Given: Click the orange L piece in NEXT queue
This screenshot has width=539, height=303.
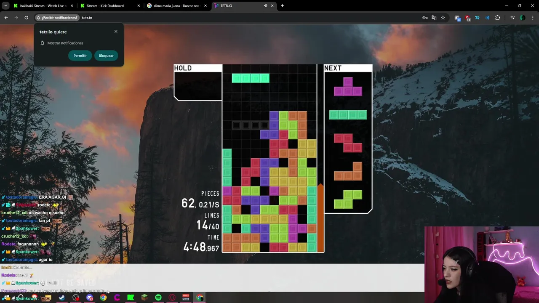Looking at the screenshot, I should 348,171.
